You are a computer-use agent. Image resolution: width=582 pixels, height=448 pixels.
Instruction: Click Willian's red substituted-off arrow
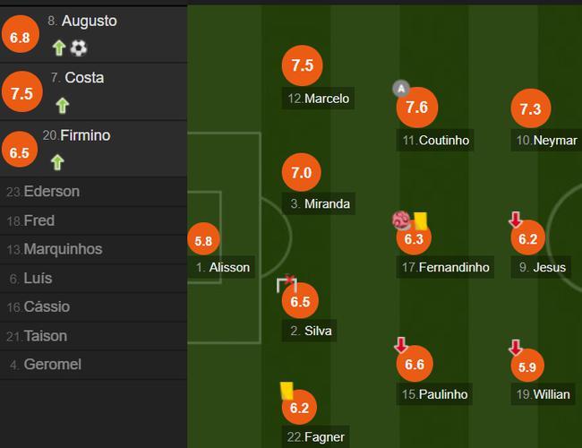516,348
